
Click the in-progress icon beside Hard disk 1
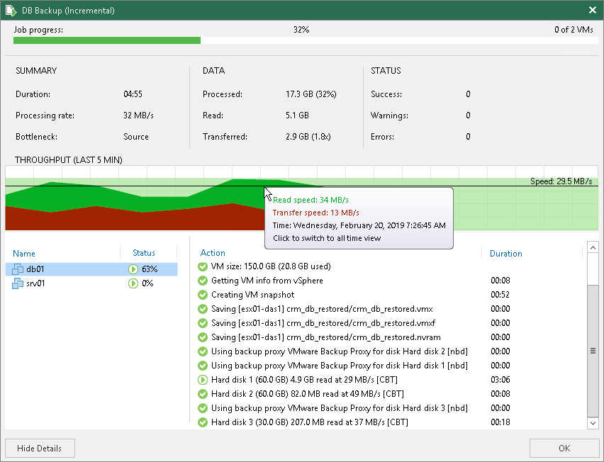[x=203, y=380]
